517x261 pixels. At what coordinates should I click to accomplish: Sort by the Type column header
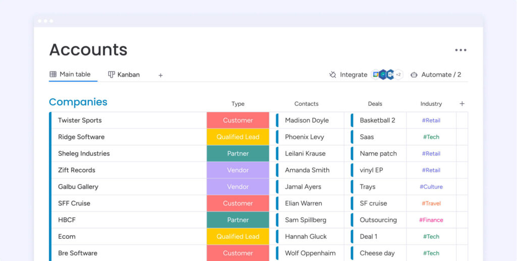coord(238,104)
